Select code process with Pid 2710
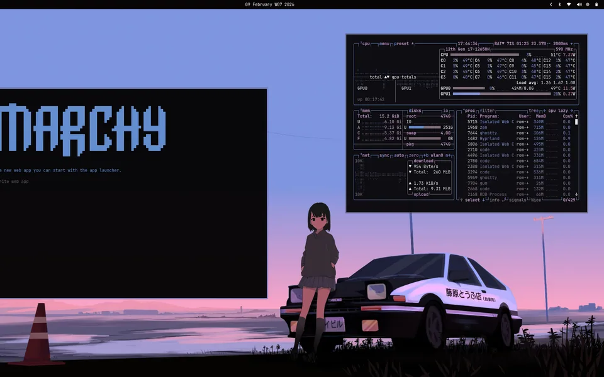This screenshot has width=604, height=377. tap(519, 150)
